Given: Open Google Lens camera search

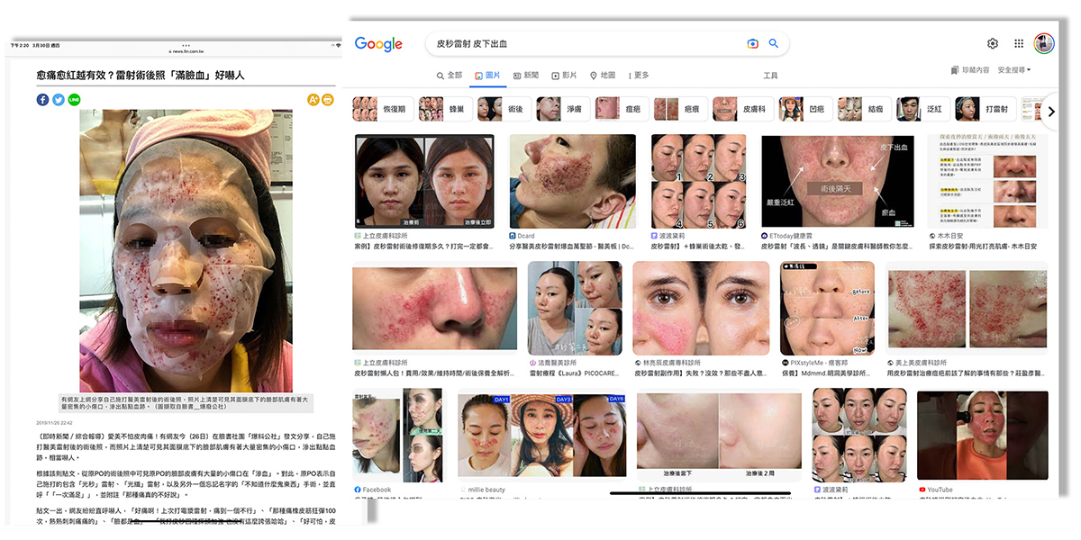Looking at the screenshot, I should pos(752,43).
